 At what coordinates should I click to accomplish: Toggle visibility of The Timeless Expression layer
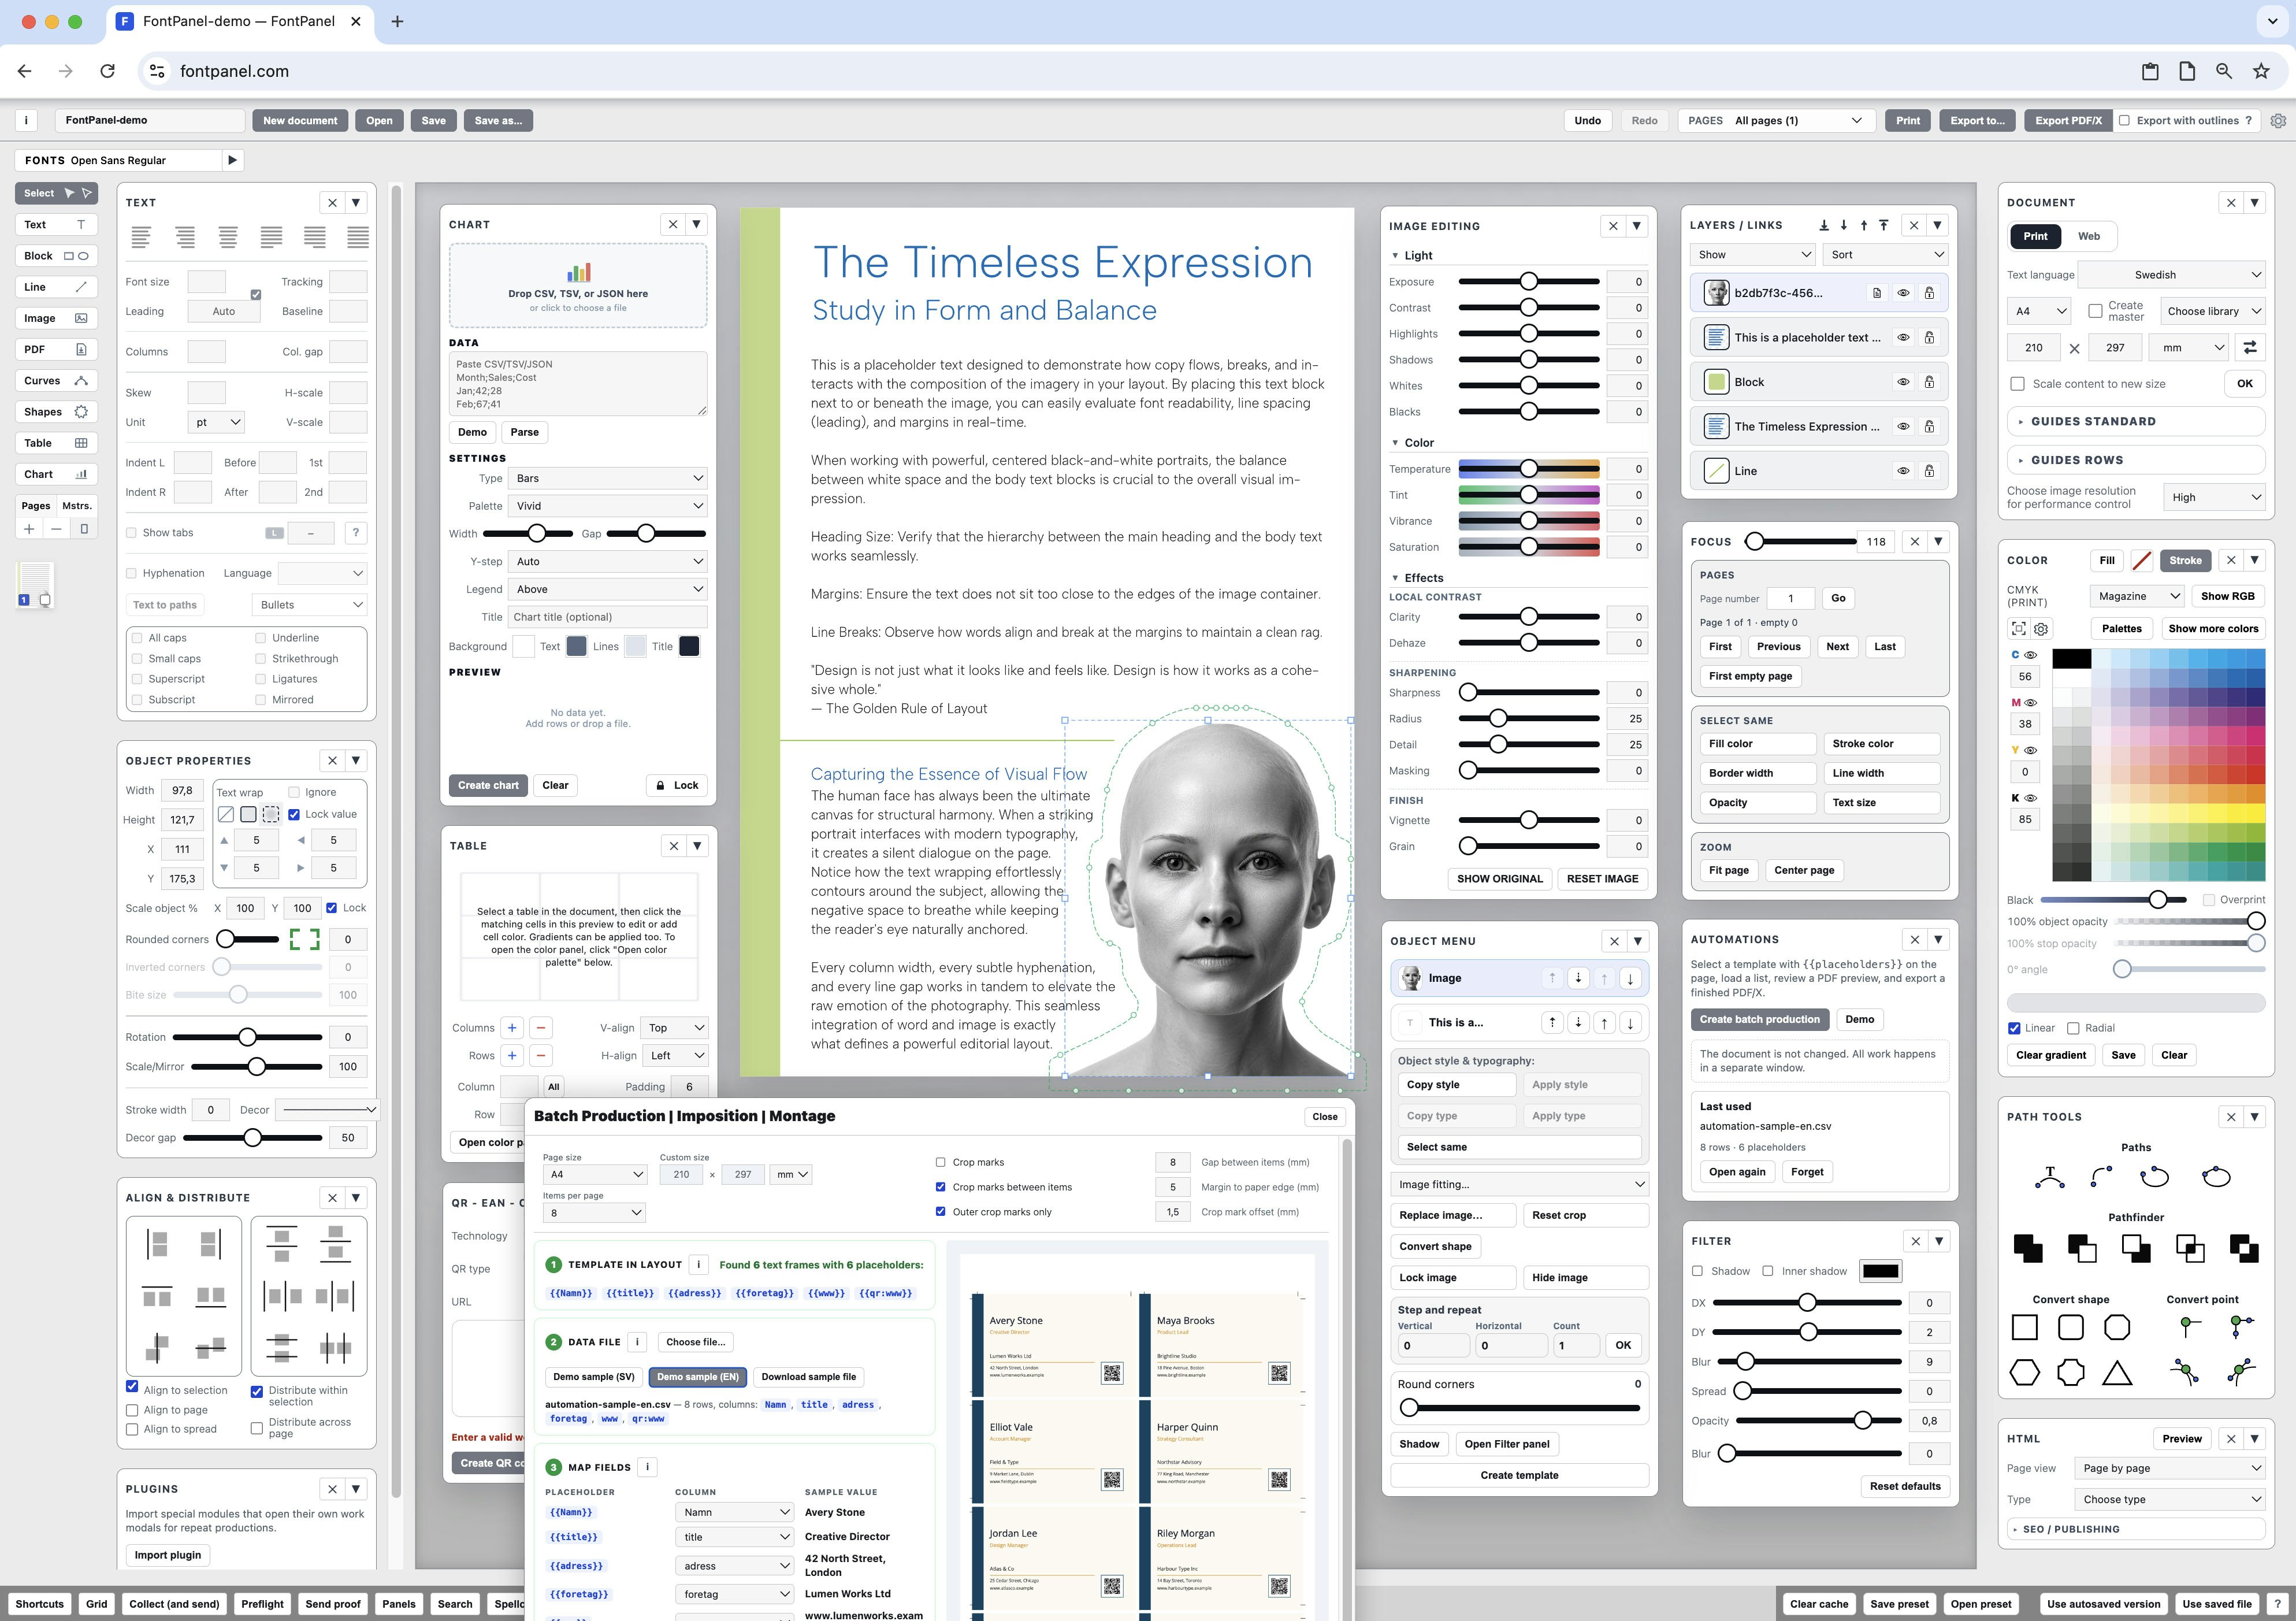(1903, 426)
